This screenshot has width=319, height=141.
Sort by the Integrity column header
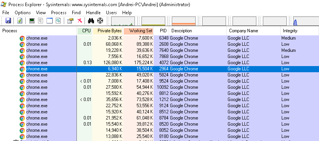pos(299,31)
